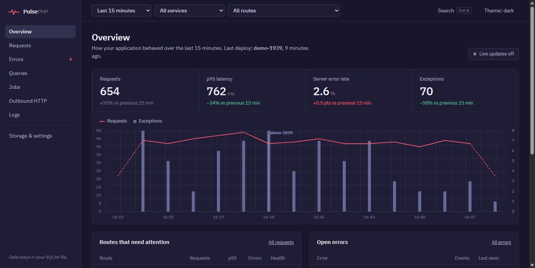Image resolution: width=535 pixels, height=268 pixels.
Task: Select Outbound HTTP in the sidebar
Action: 40,101
